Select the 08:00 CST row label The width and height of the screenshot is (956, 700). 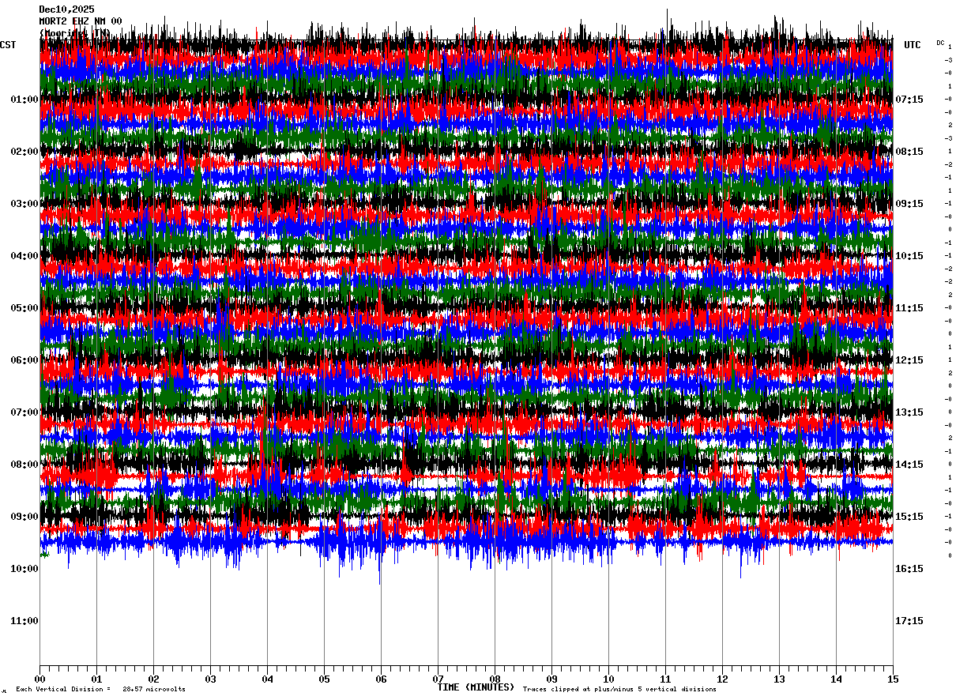24,465
